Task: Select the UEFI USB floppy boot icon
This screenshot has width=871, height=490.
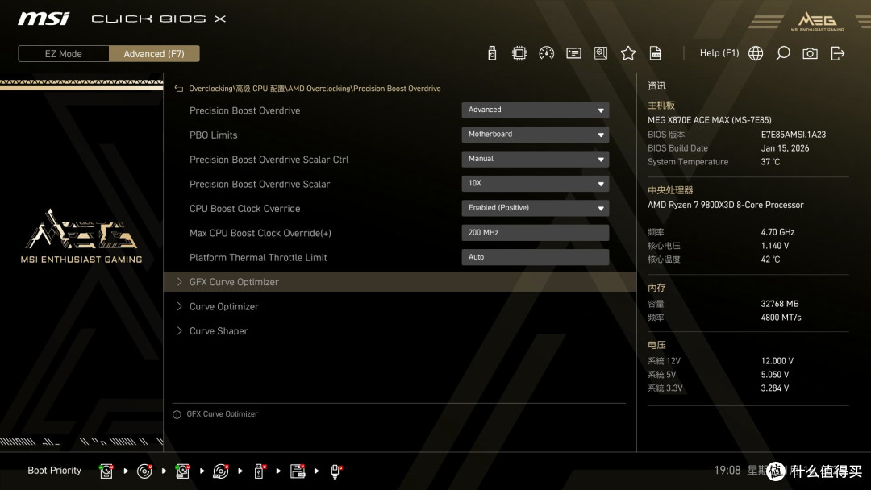Action: 297,471
